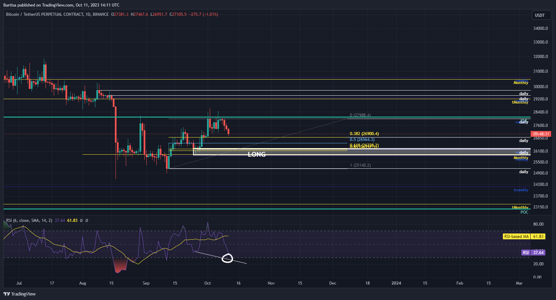
Task: Click the 23700.0 price axis label
Action: point(541,196)
